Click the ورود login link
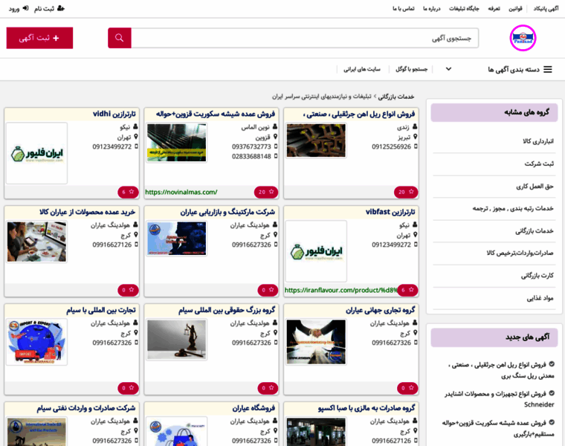This screenshot has height=446, width=565. click(x=19, y=9)
